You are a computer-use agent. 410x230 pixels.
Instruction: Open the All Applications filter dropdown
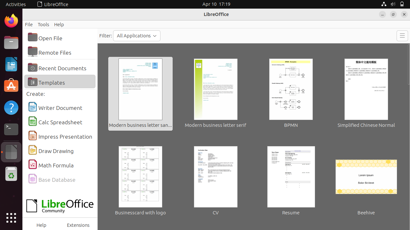click(137, 36)
